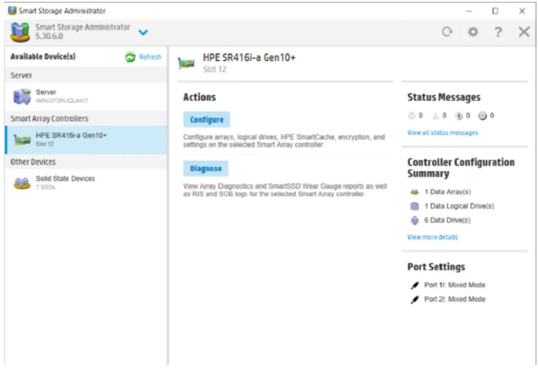Image resolution: width=538 pixels, height=368 pixels.
Task: Click the fourth status message count icon
Action: (482, 115)
